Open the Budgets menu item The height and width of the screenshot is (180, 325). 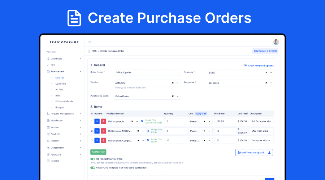(60, 108)
